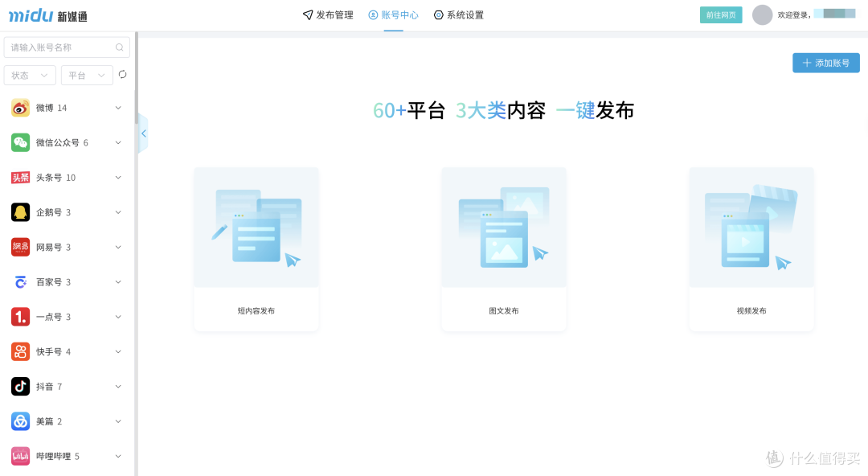The width and height of the screenshot is (868, 476).
Task: Expand the 抖音 7 group chevron
Action: 118,386
